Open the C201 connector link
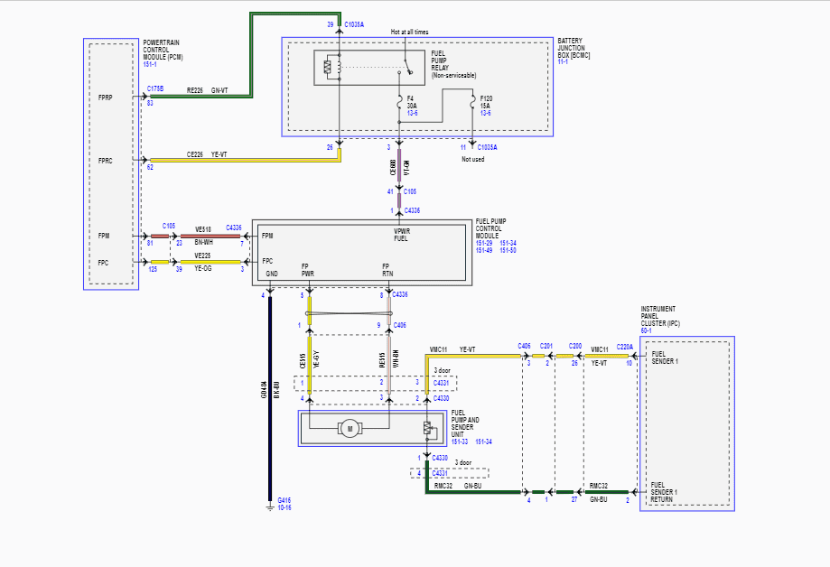This screenshot has height=567, width=830. click(x=546, y=346)
